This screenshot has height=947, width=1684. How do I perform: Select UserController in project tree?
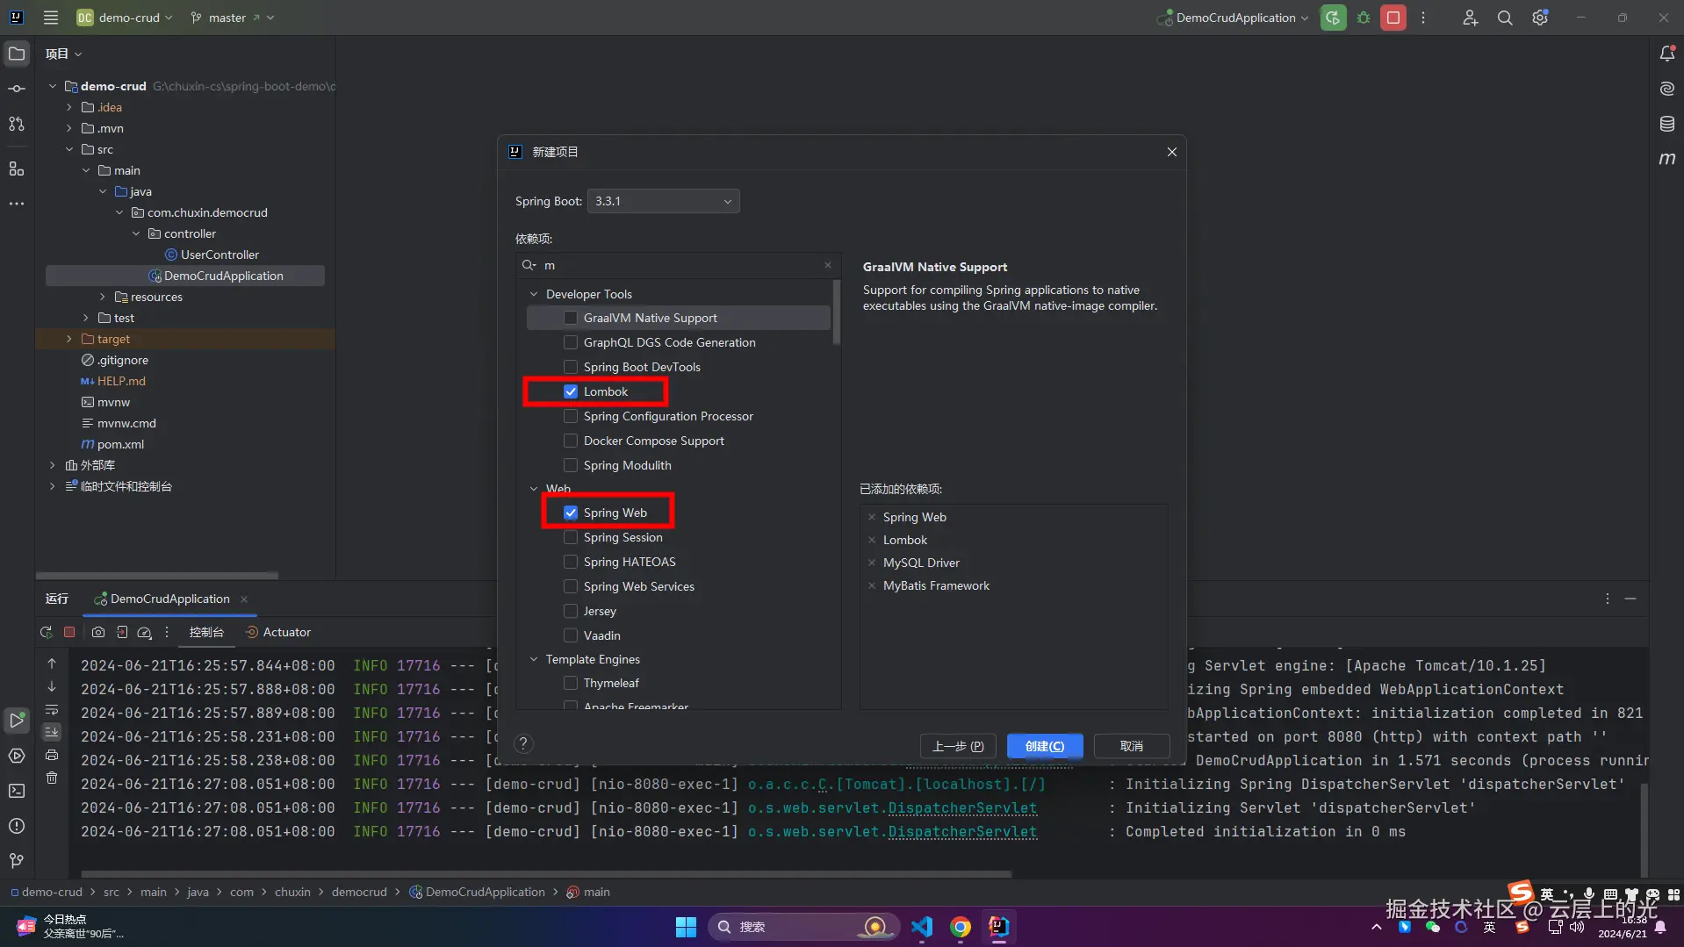point(219,255)
